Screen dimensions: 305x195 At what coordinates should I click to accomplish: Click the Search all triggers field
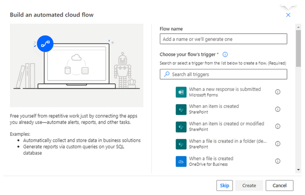(223, 74)
